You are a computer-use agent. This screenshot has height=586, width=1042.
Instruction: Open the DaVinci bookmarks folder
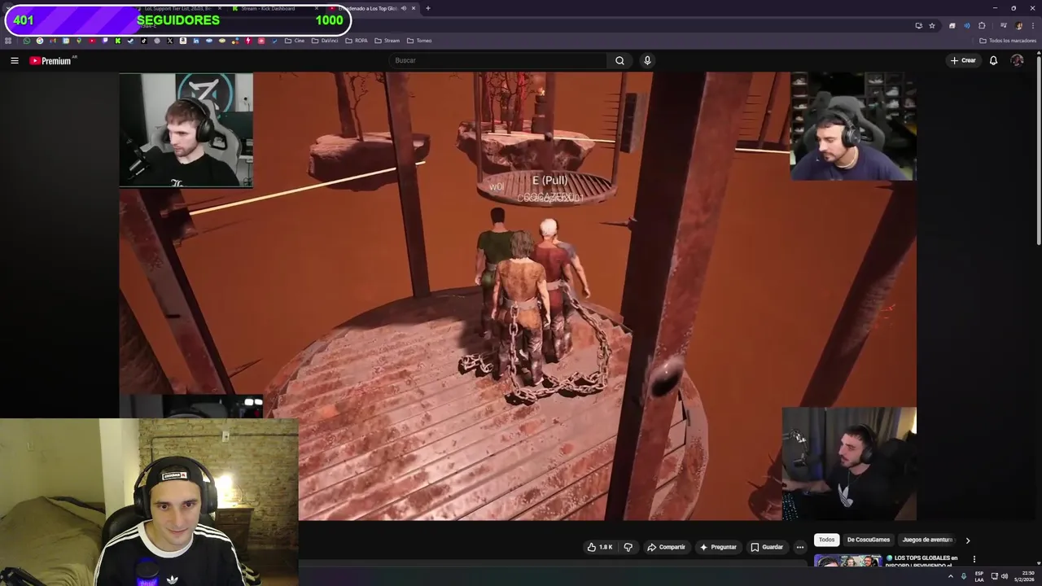(325, 41)
